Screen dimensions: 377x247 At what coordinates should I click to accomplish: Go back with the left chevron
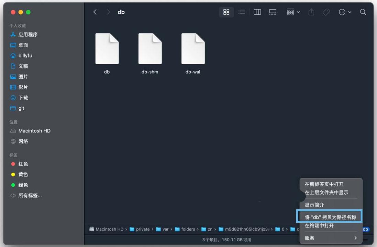click(x=95, y=12)
